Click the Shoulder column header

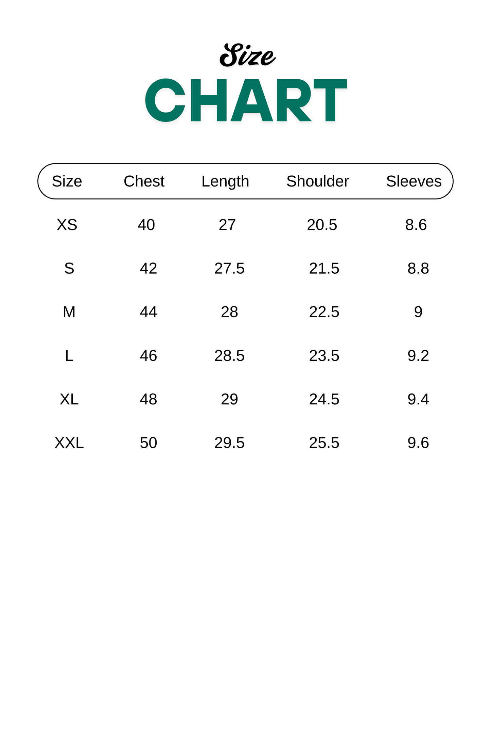point(317,181)
